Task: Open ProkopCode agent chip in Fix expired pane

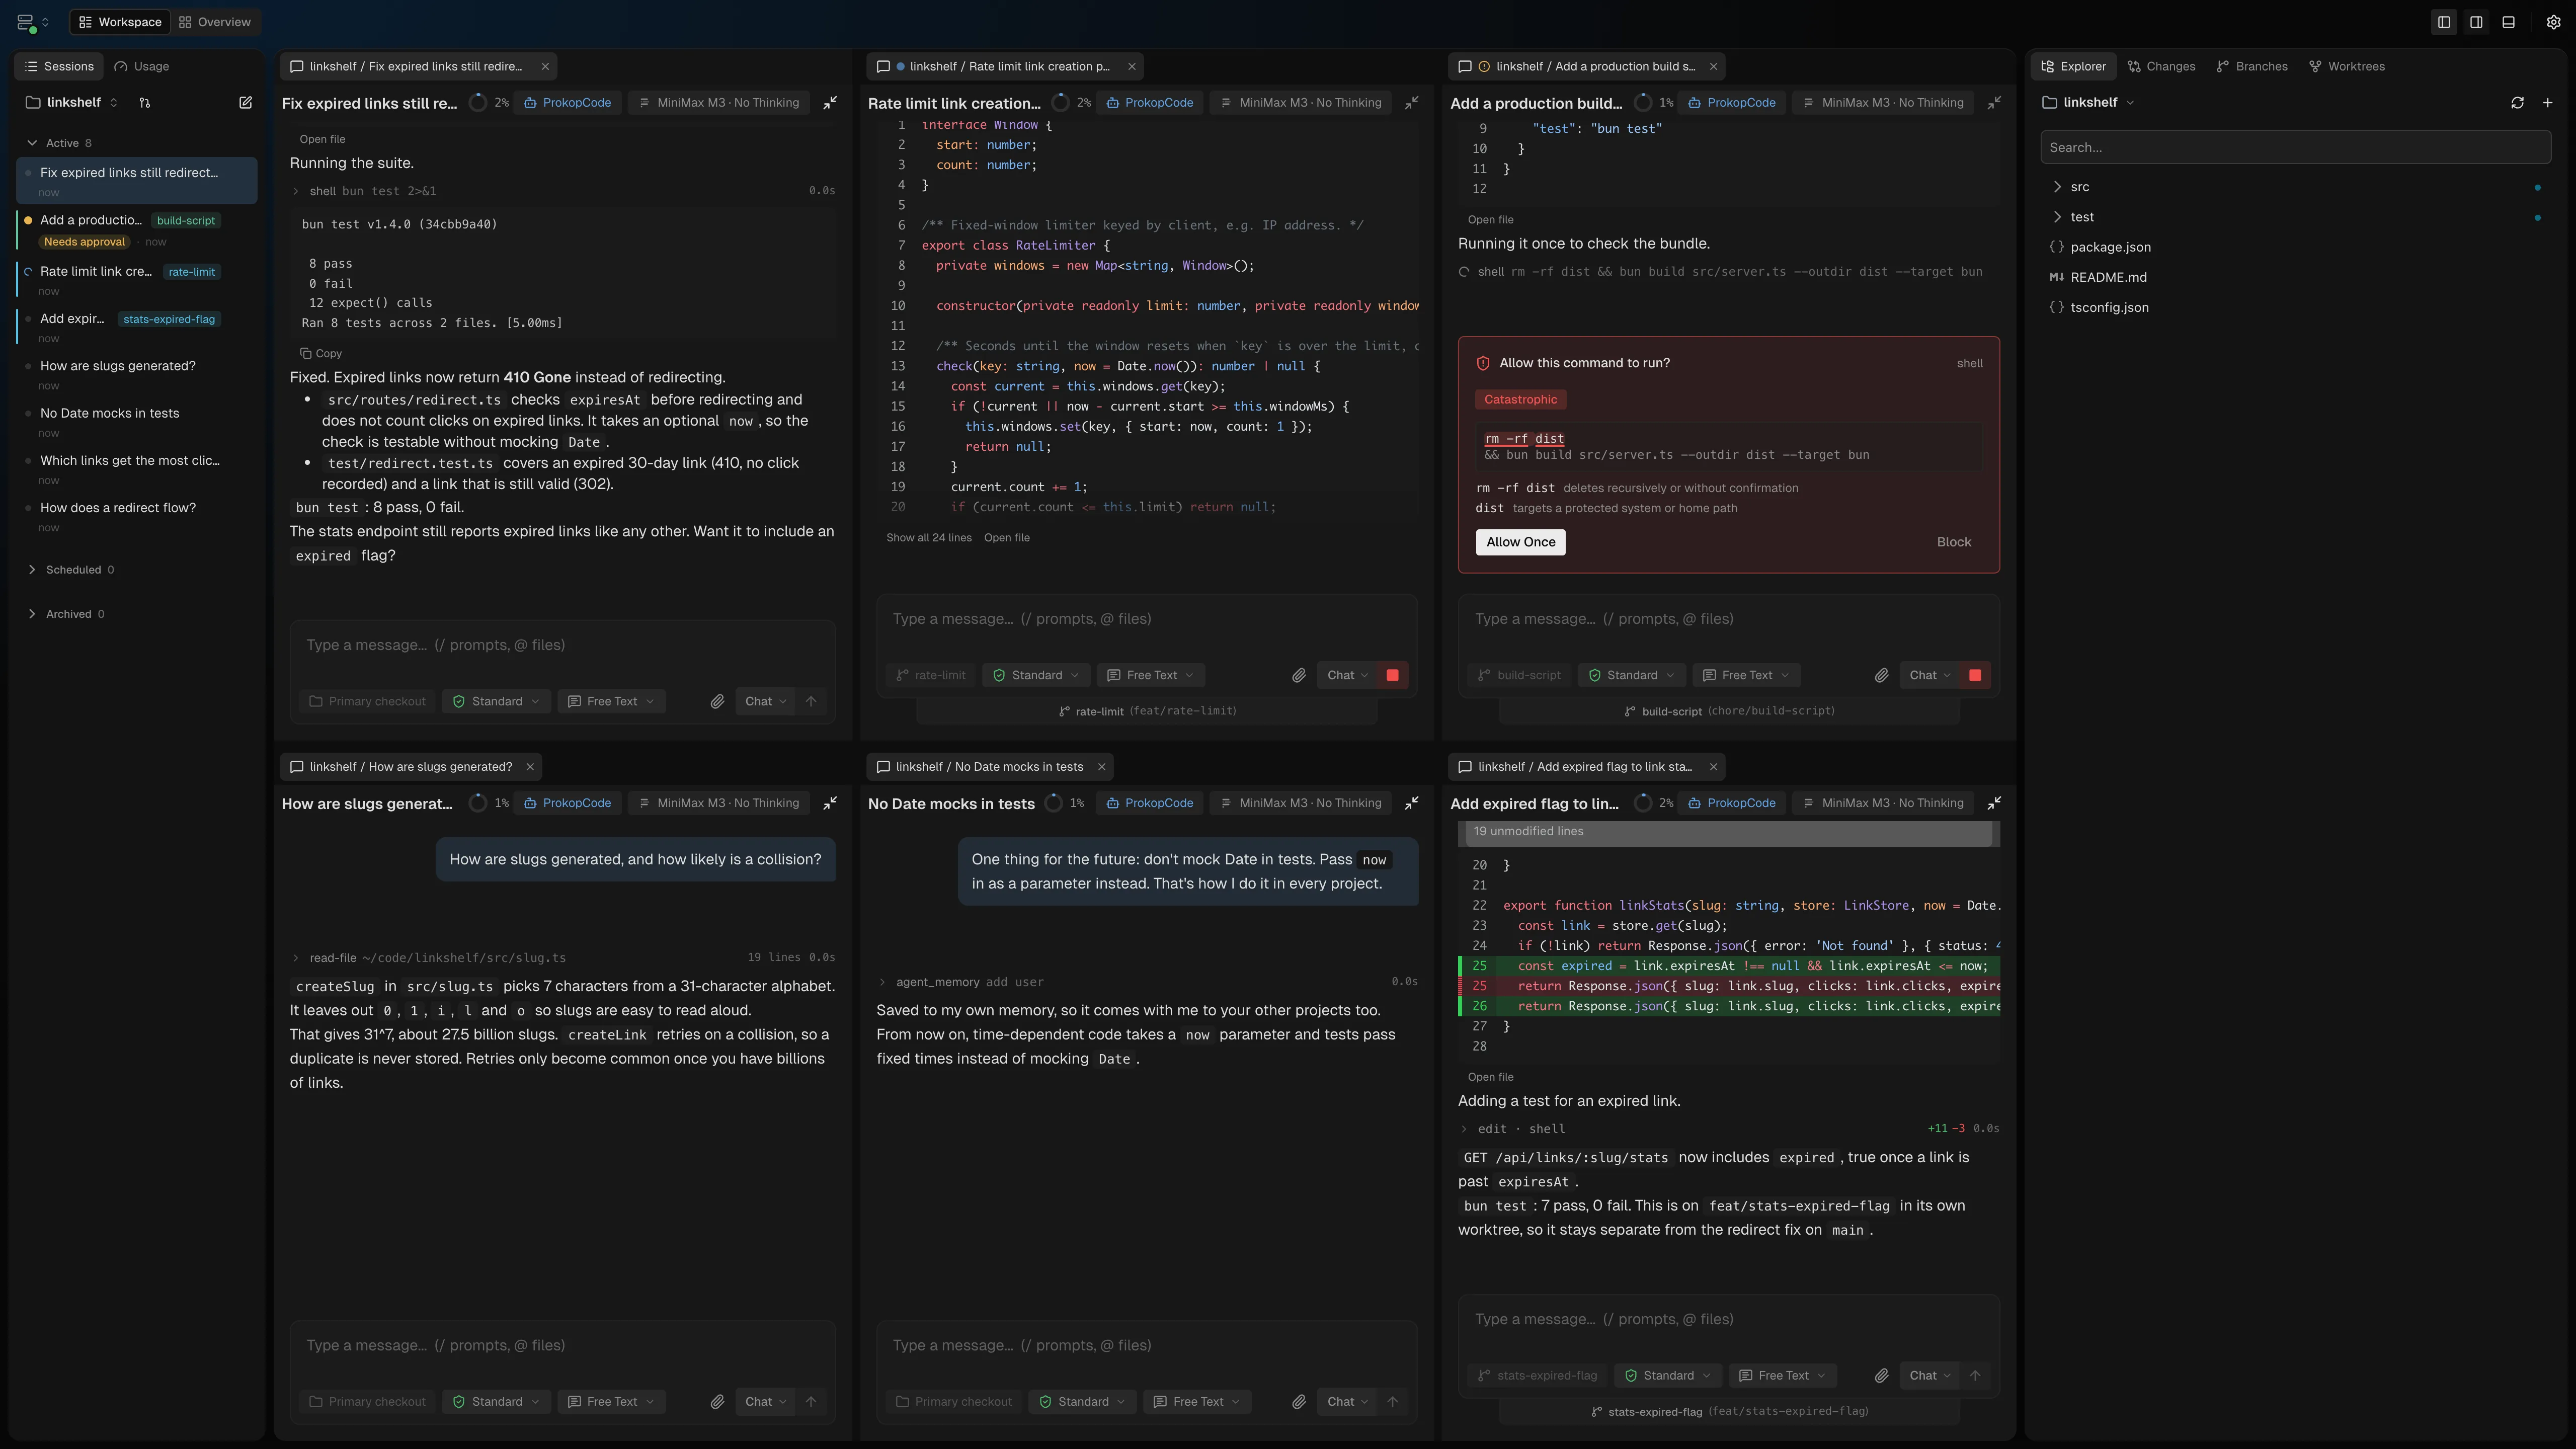Action: tap(567, 102)
